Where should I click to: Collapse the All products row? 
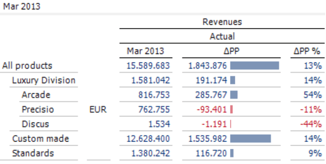27,66
